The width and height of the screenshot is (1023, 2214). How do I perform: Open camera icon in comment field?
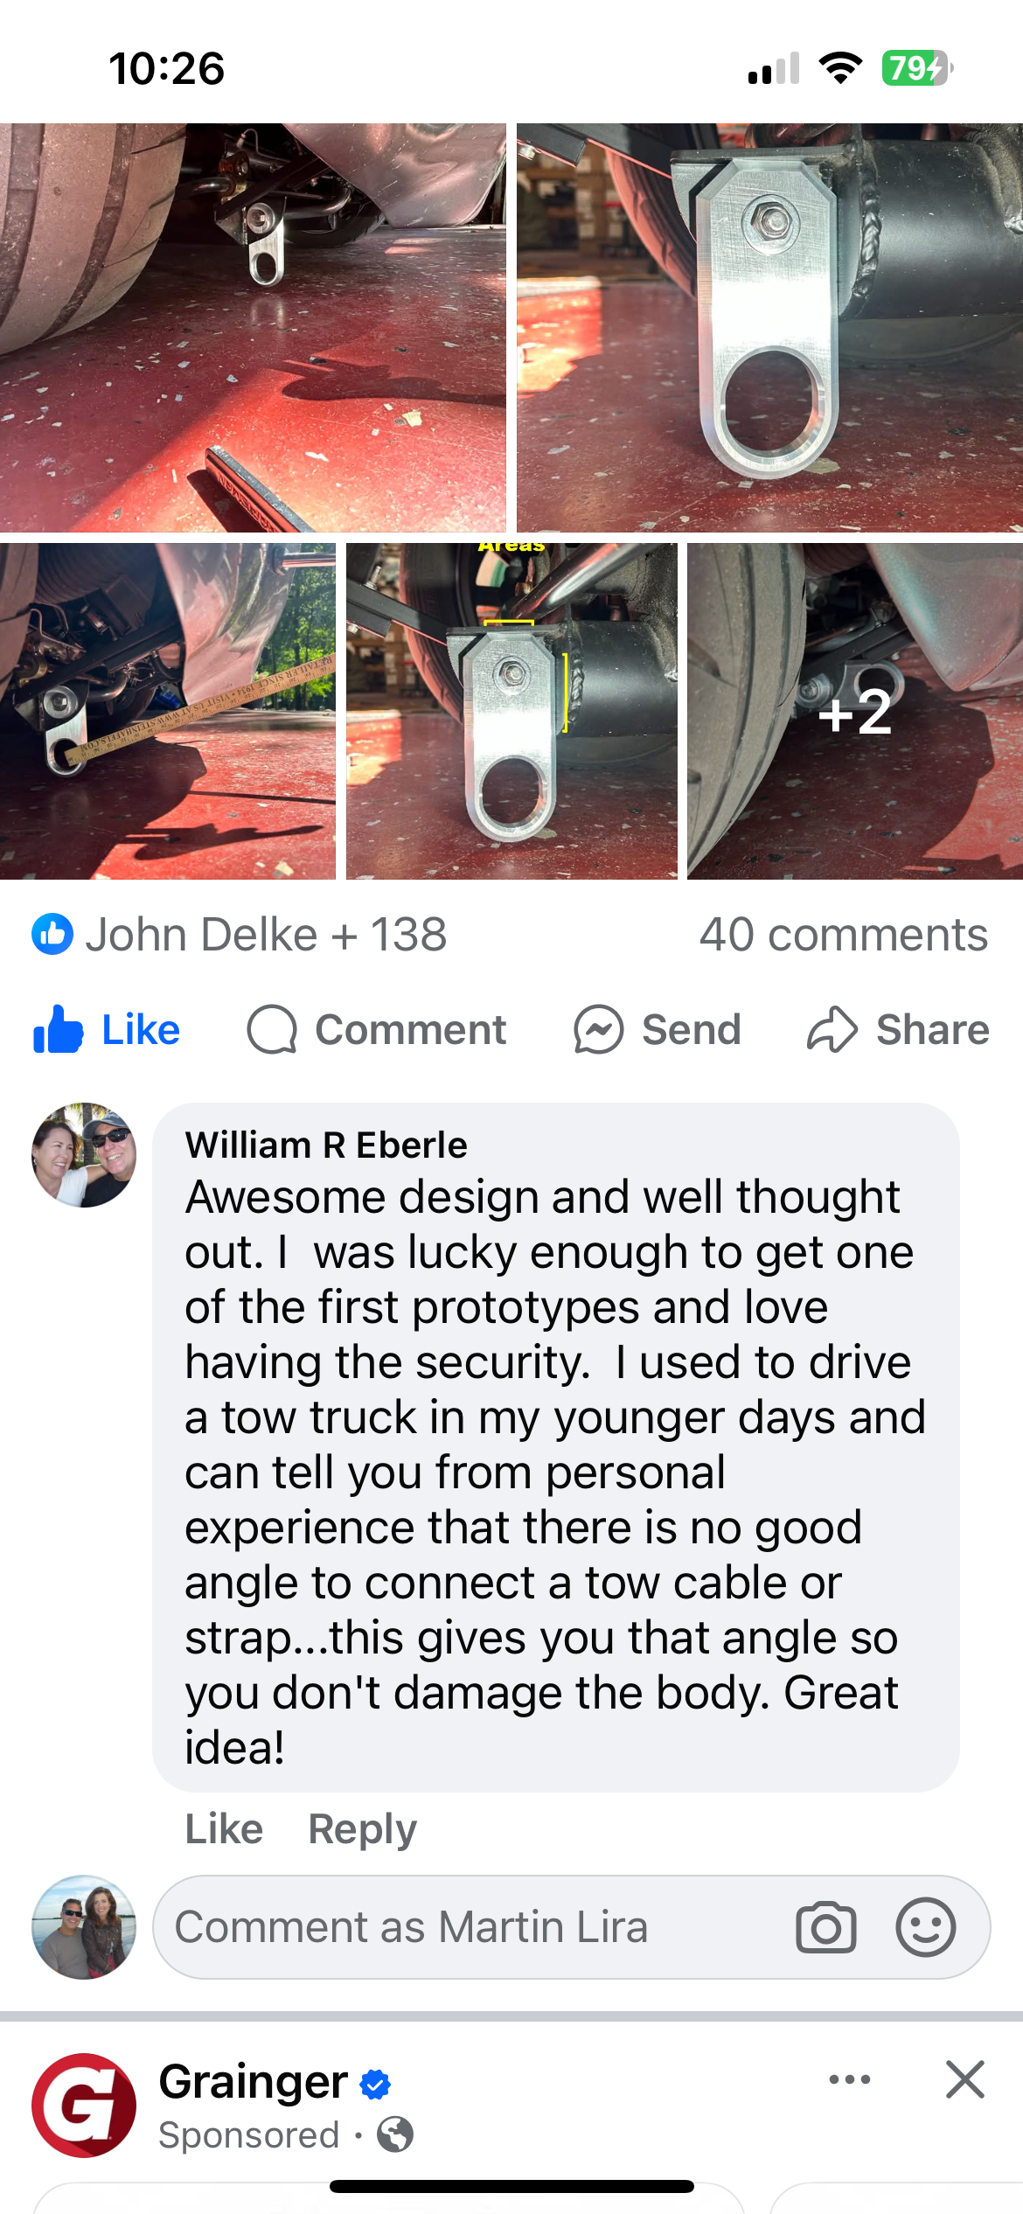(826, 1927)
